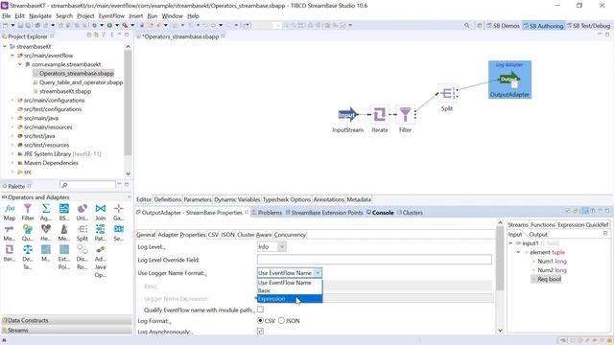Open the Streams palette drawer
The width and height of the screenshot is (614, 345).
click(66, 330)
